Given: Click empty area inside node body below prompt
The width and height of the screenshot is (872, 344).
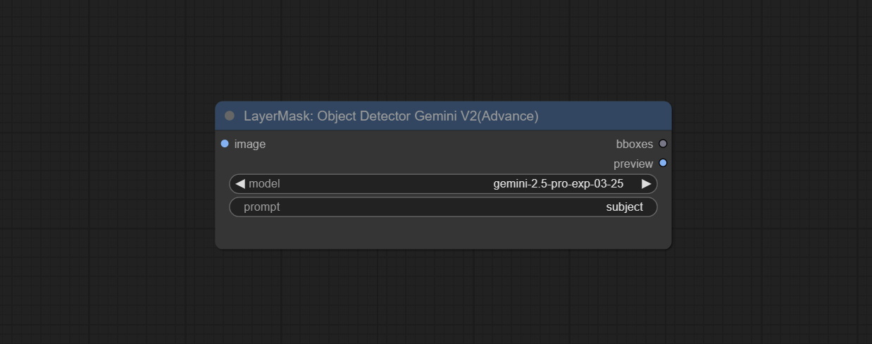Looking at the screenshot, I should [442, 233].
